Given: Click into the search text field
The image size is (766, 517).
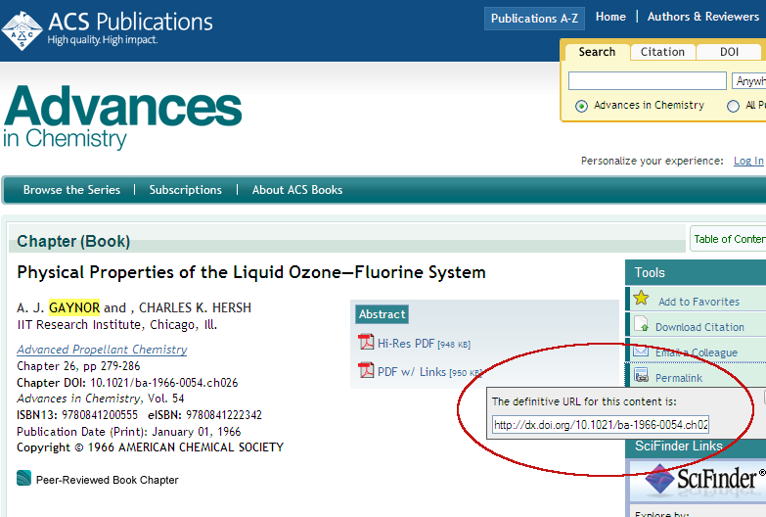Looking at the screenshot, I should click(x=648, y=80).
